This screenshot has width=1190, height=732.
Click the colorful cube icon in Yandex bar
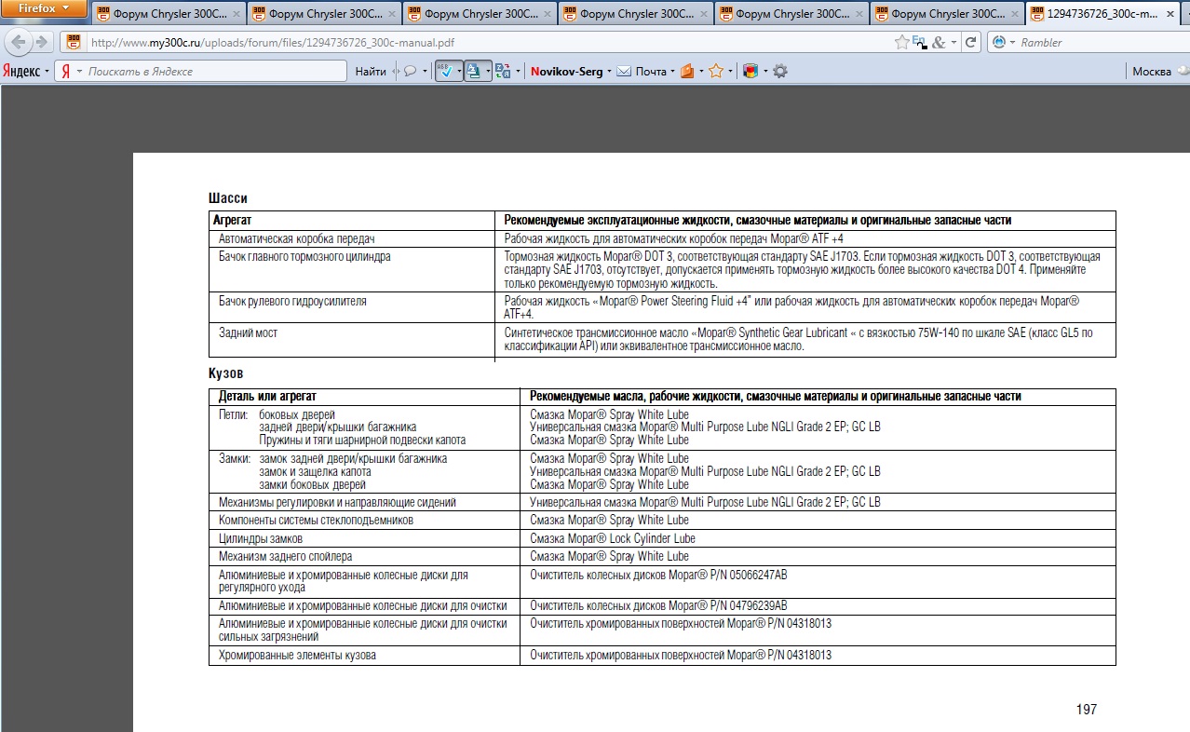pyautogui.click(x=750, y=71)
